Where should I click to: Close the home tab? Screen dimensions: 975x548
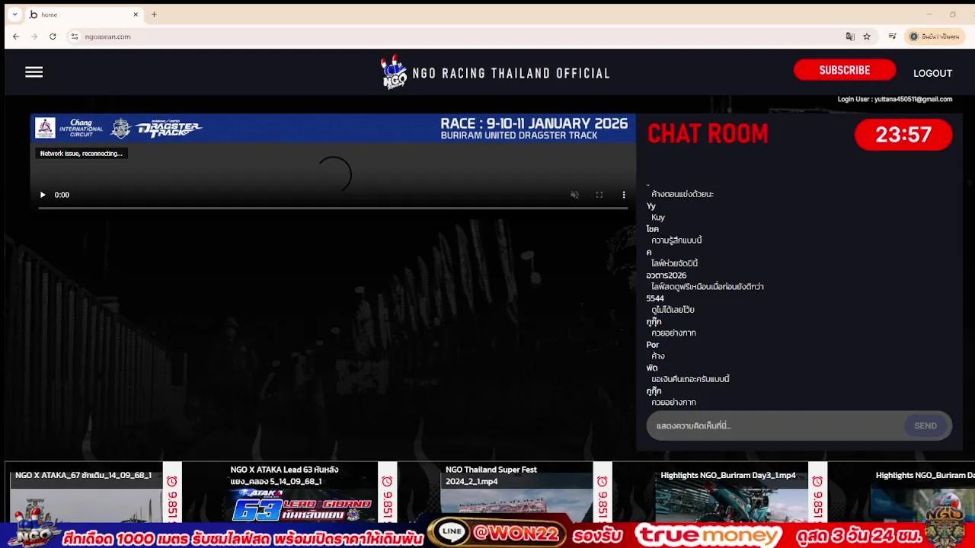coord(136,14)
